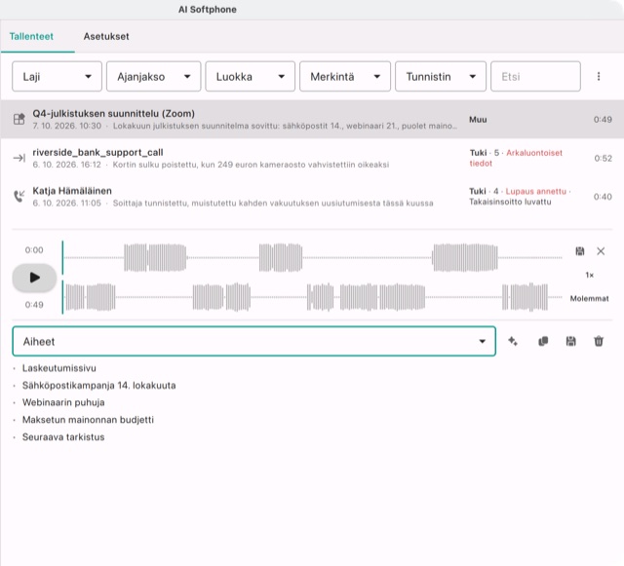The width and height of the screenshot is (624, 566).
Task: Open the three-dot more options menu
Action: (x=599, y=76)
